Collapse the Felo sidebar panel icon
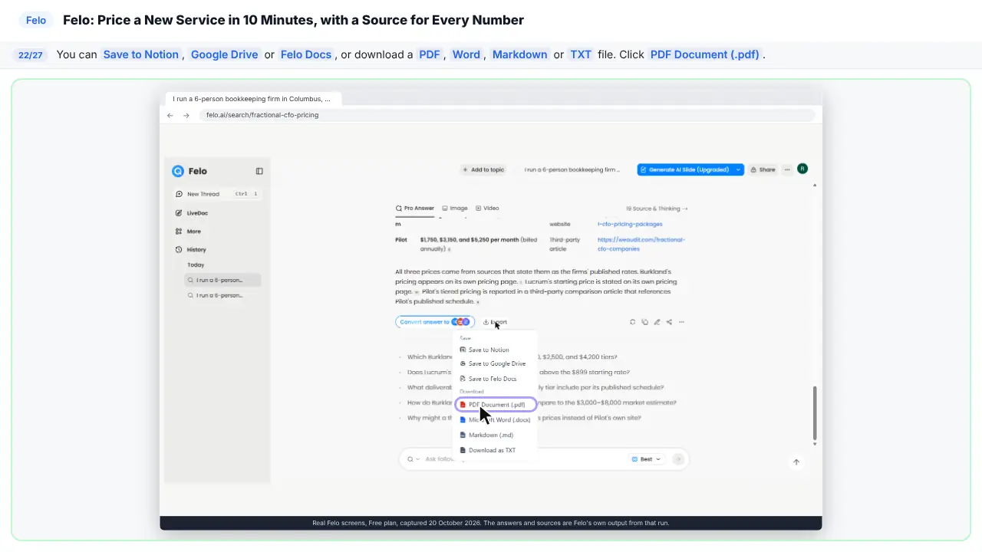Screen dimensions: 982x552 pos(259,171)
